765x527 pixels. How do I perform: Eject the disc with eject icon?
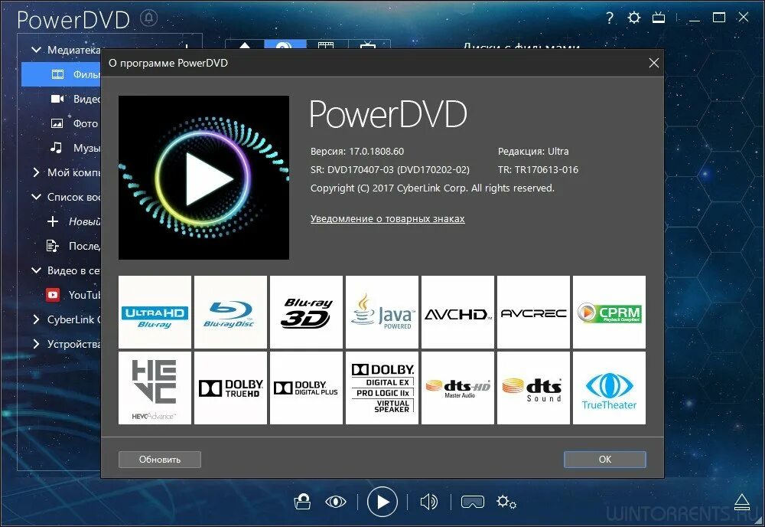[x=742, y=502]
